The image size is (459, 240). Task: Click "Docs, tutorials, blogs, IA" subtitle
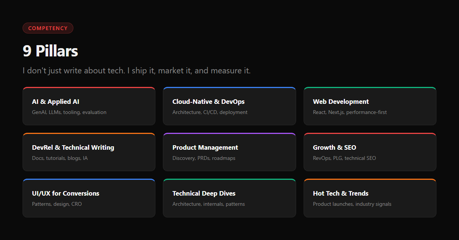tap(60, 158)
